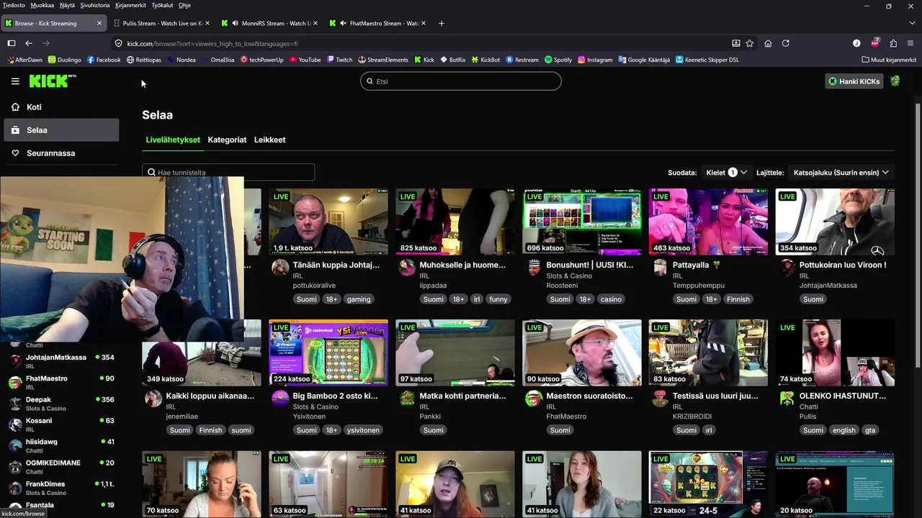Close the Browse - Kick Streaming tab

99,23
